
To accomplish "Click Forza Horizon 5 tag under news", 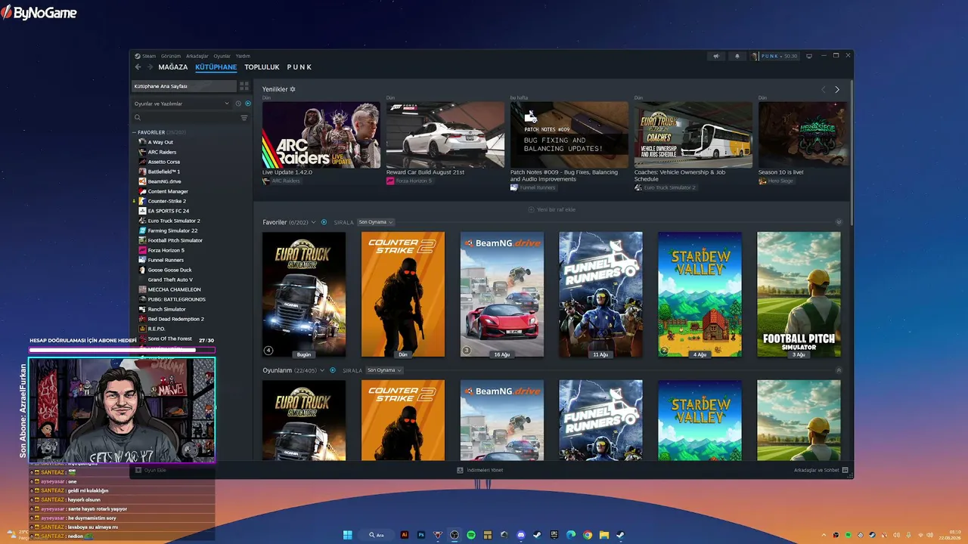I will tap(409, 181).
